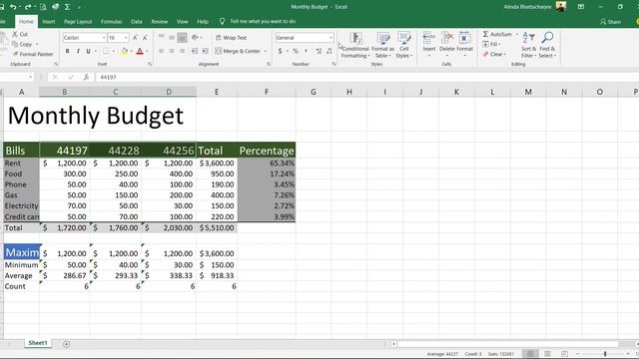Image resolution: width=639 pixels, height=359 pixels.
Task: Apply the yellow fill color bucket
Action: (124, 51)
